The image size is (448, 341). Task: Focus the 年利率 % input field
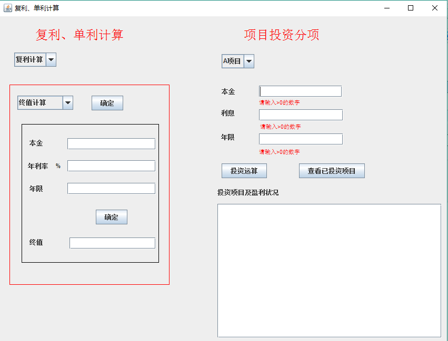(x=112, y=166)
